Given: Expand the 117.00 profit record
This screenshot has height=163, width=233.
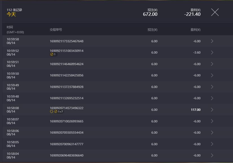Looking at the screenshot, I should (x=212, y=110).
